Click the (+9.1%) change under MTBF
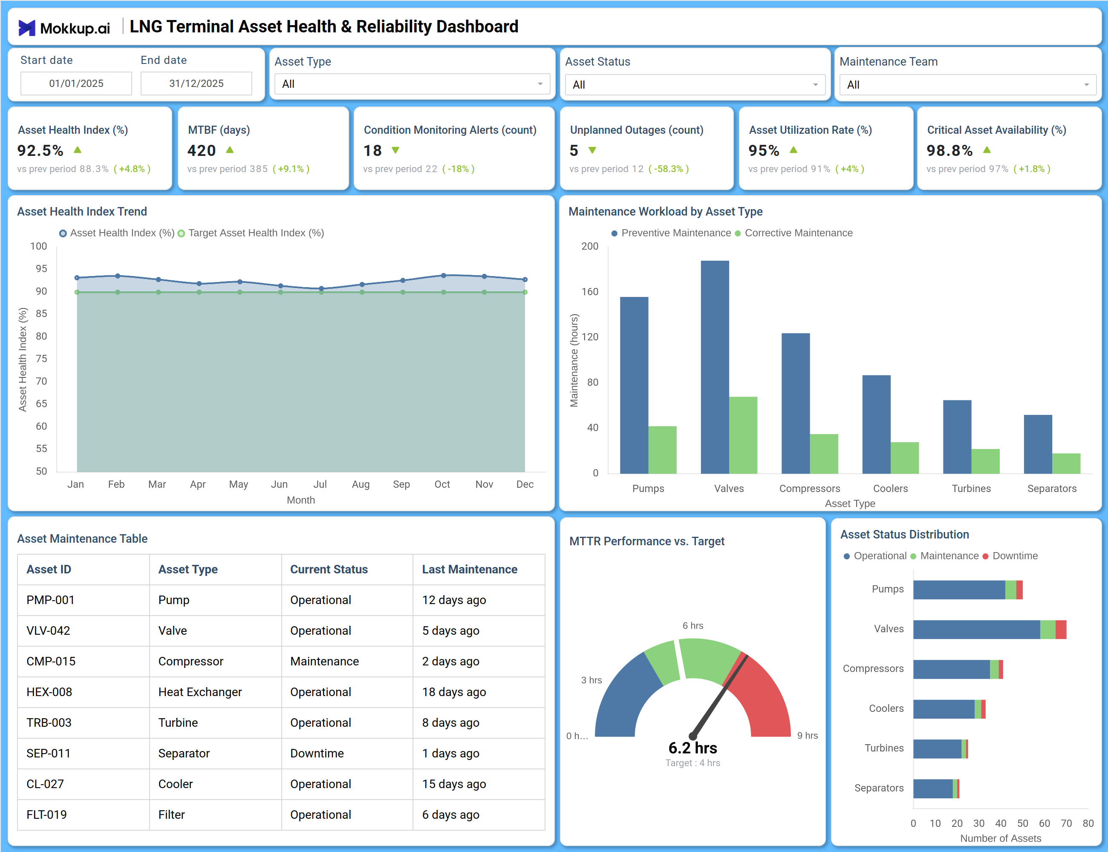 (291, 169)
